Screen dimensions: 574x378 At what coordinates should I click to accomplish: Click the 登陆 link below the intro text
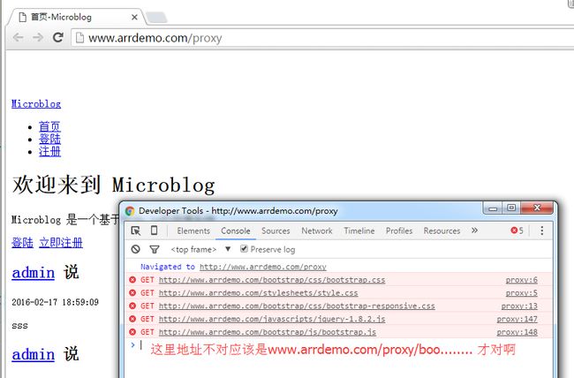point(22,243)
